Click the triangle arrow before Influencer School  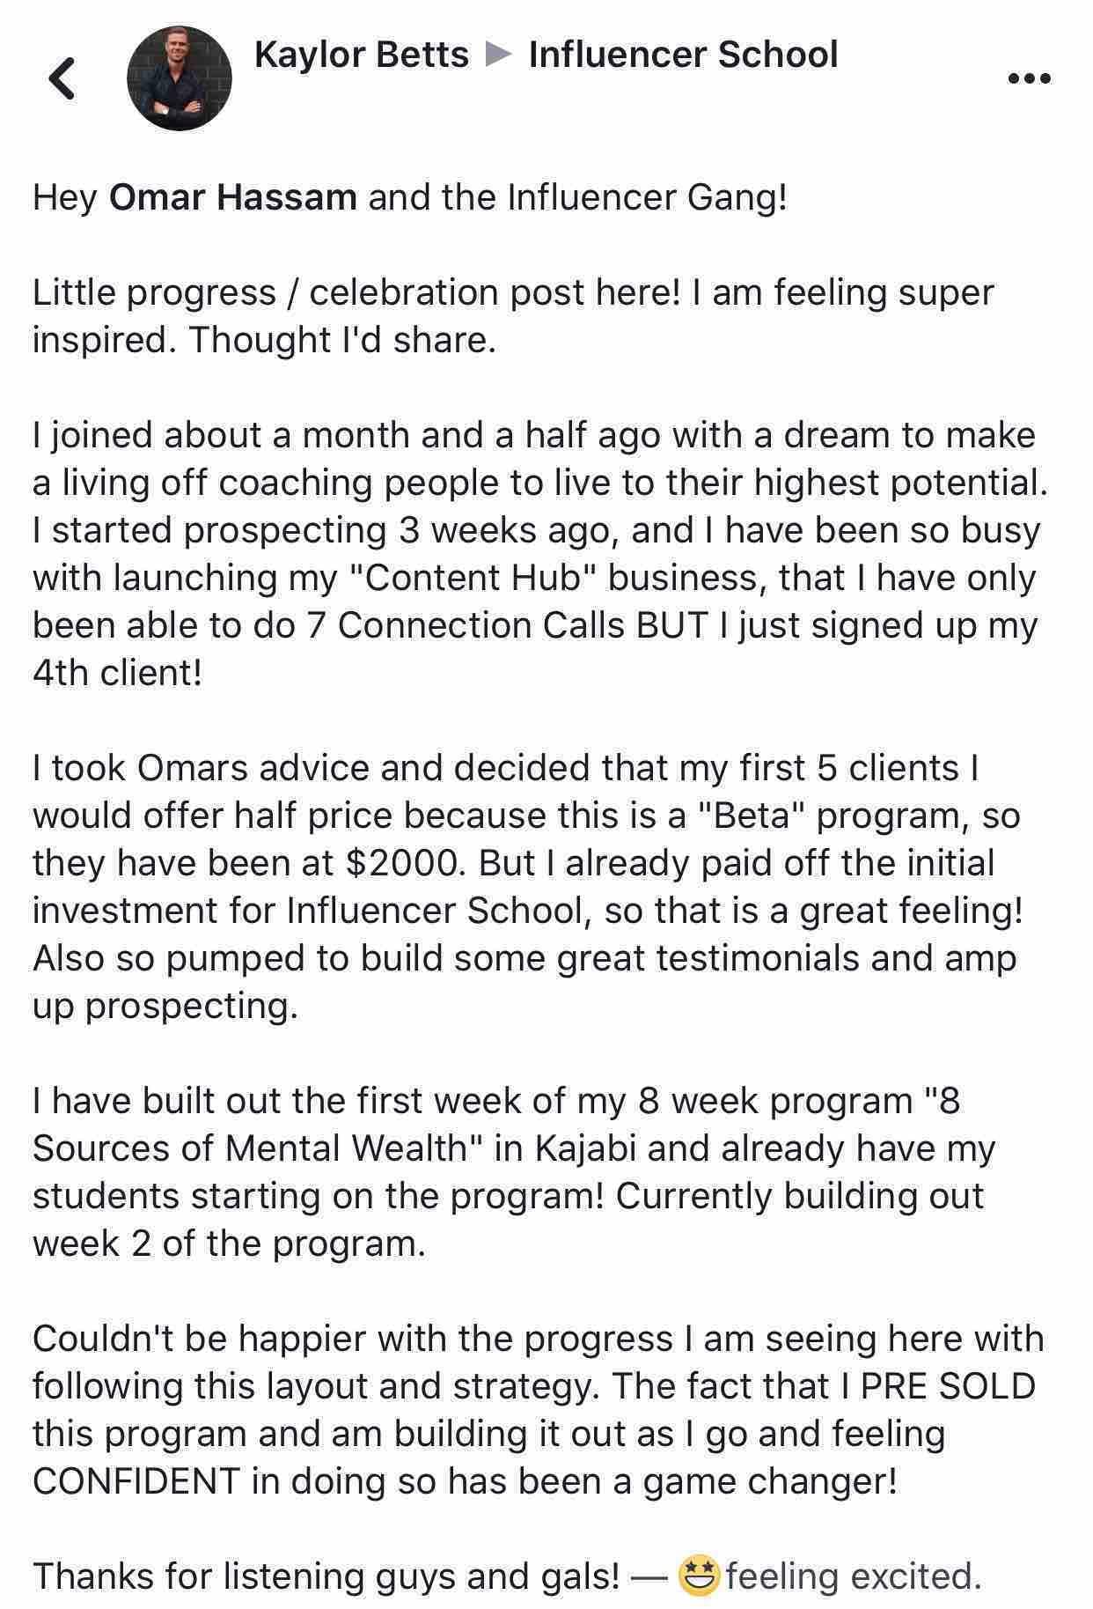pos(498,55)
